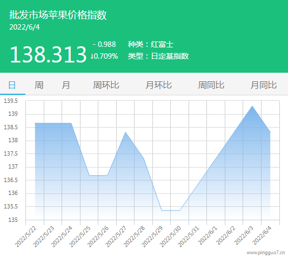
Task: Select the 周同比 tab
Action: [211, 85]
